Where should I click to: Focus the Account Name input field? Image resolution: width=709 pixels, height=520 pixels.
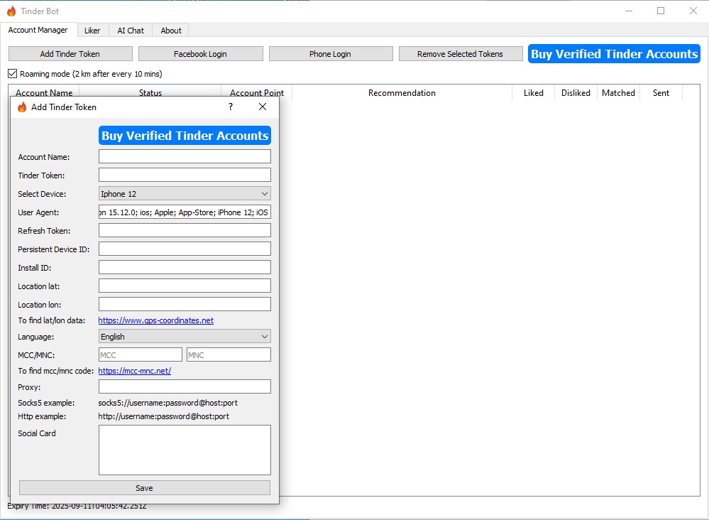coord(185,156)
